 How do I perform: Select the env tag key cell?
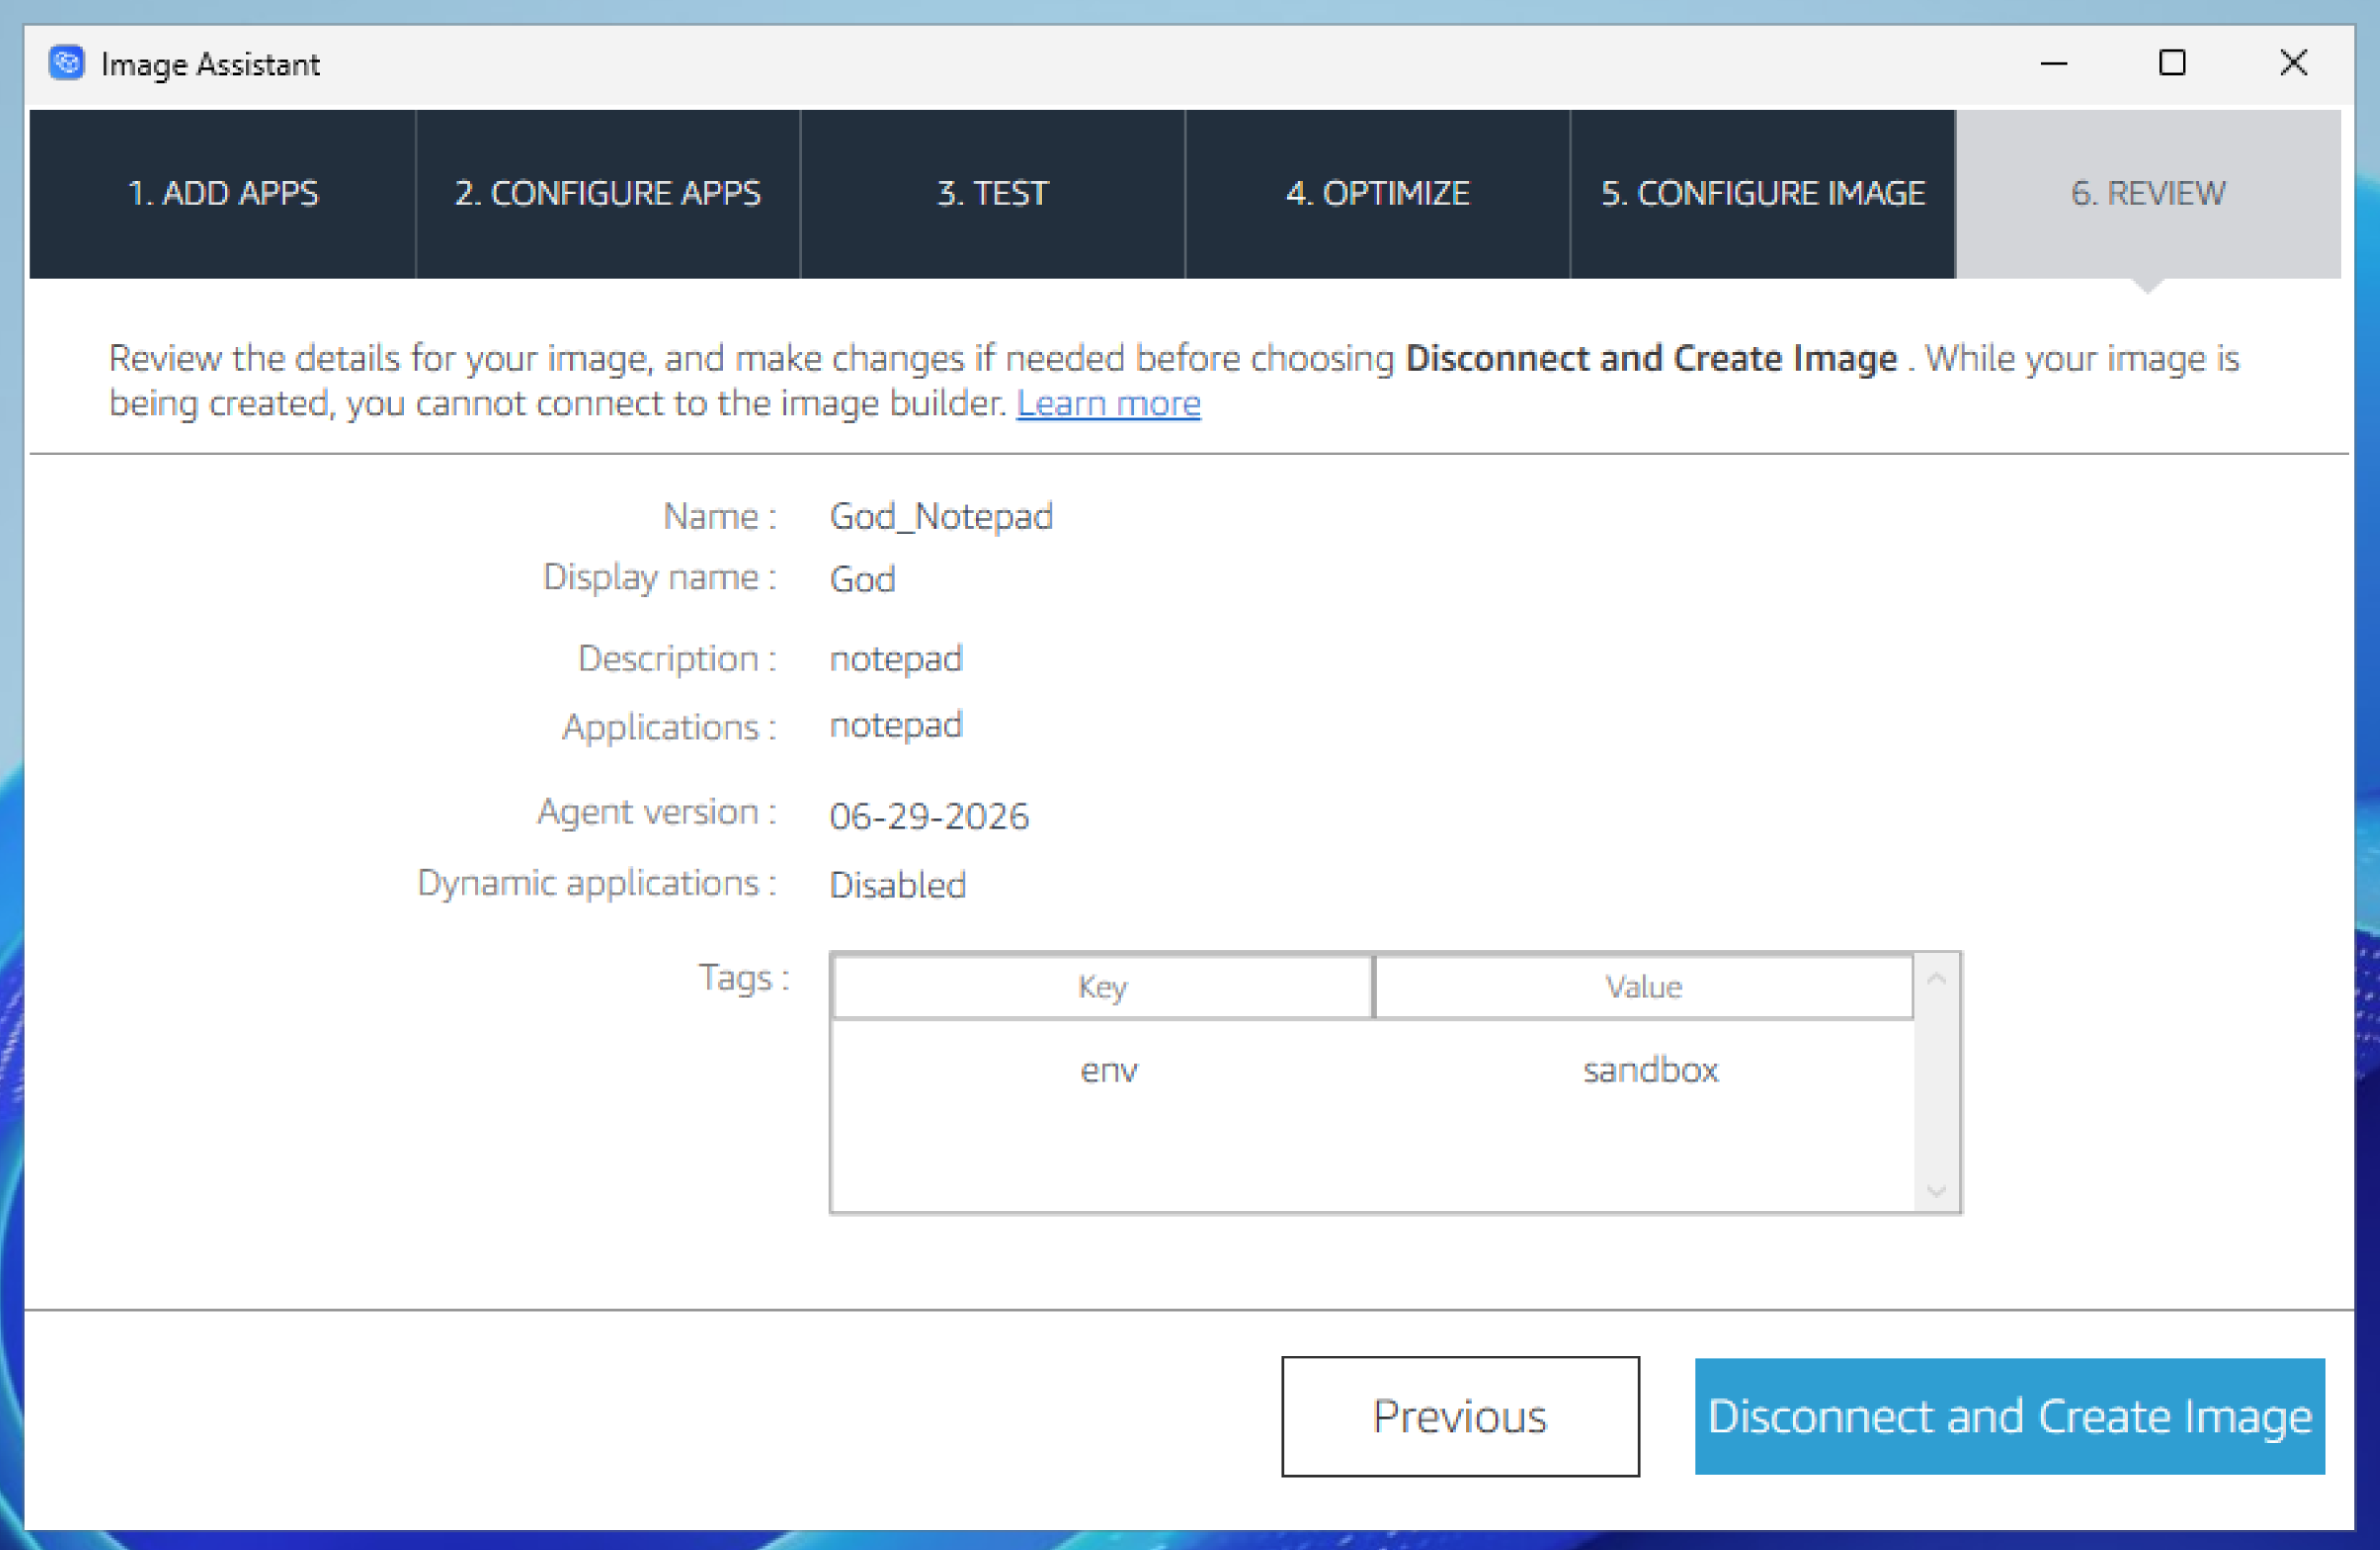[1108, 1070]
